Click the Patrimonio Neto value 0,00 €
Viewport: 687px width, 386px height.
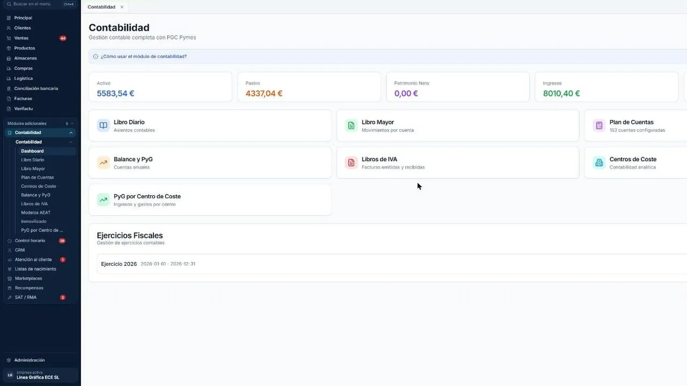pyautogui.click(x=406, y=93)
